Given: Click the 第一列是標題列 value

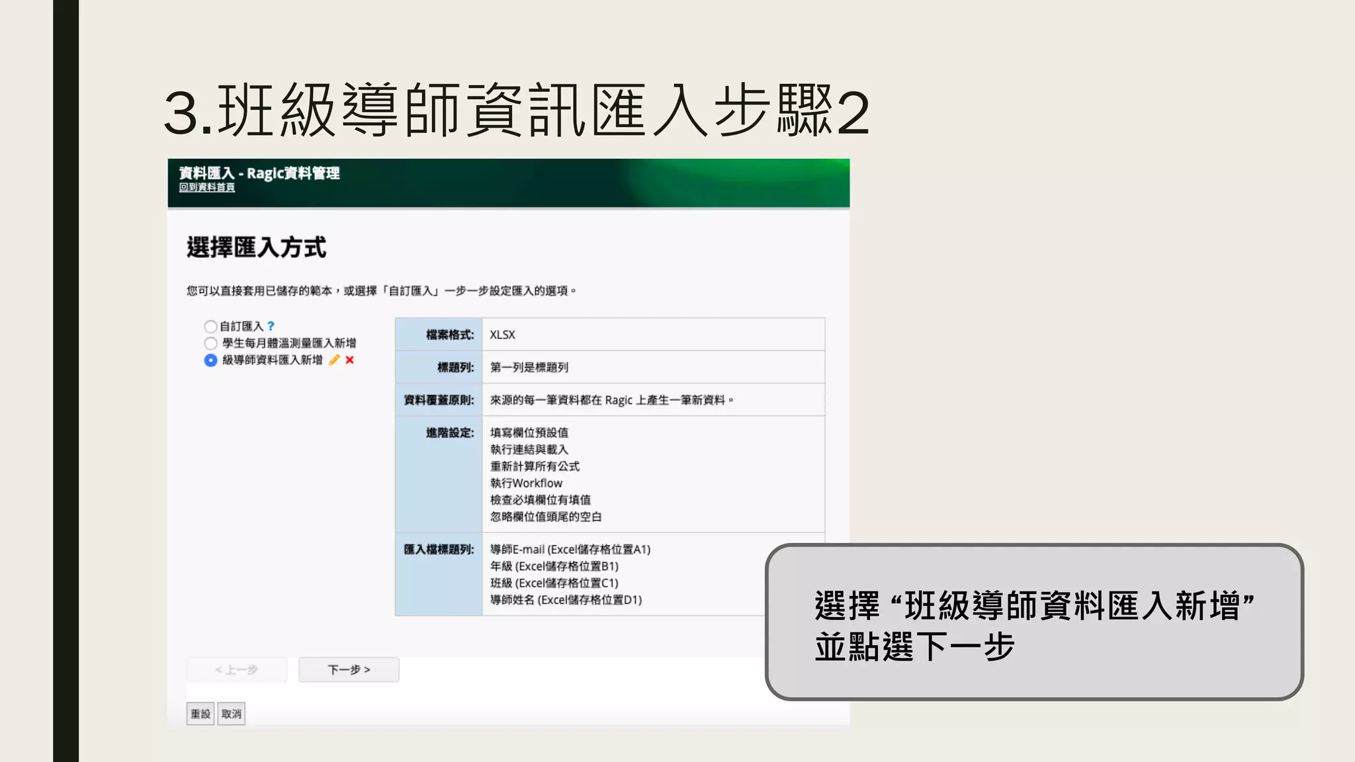Looking at the screenshot, I should [x=529, y=367].
